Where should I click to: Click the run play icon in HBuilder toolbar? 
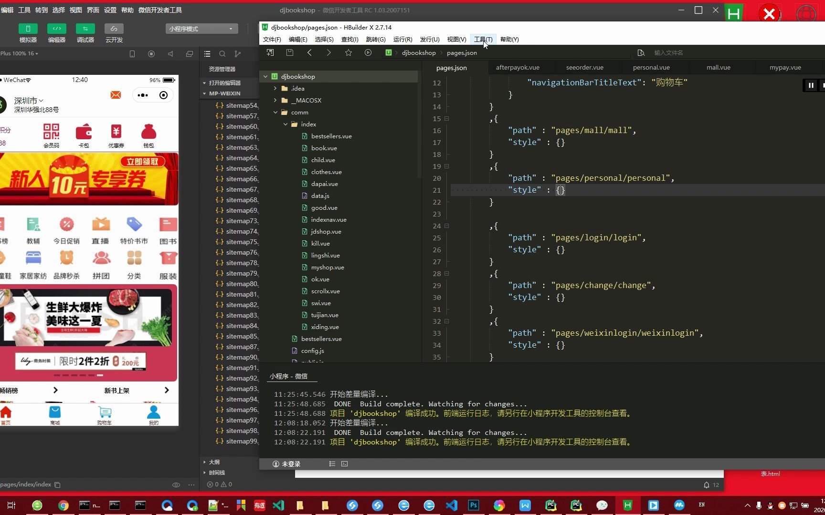368,52
